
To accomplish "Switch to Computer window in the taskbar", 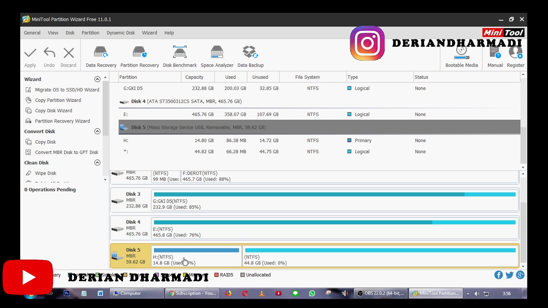I will point(137,293).
